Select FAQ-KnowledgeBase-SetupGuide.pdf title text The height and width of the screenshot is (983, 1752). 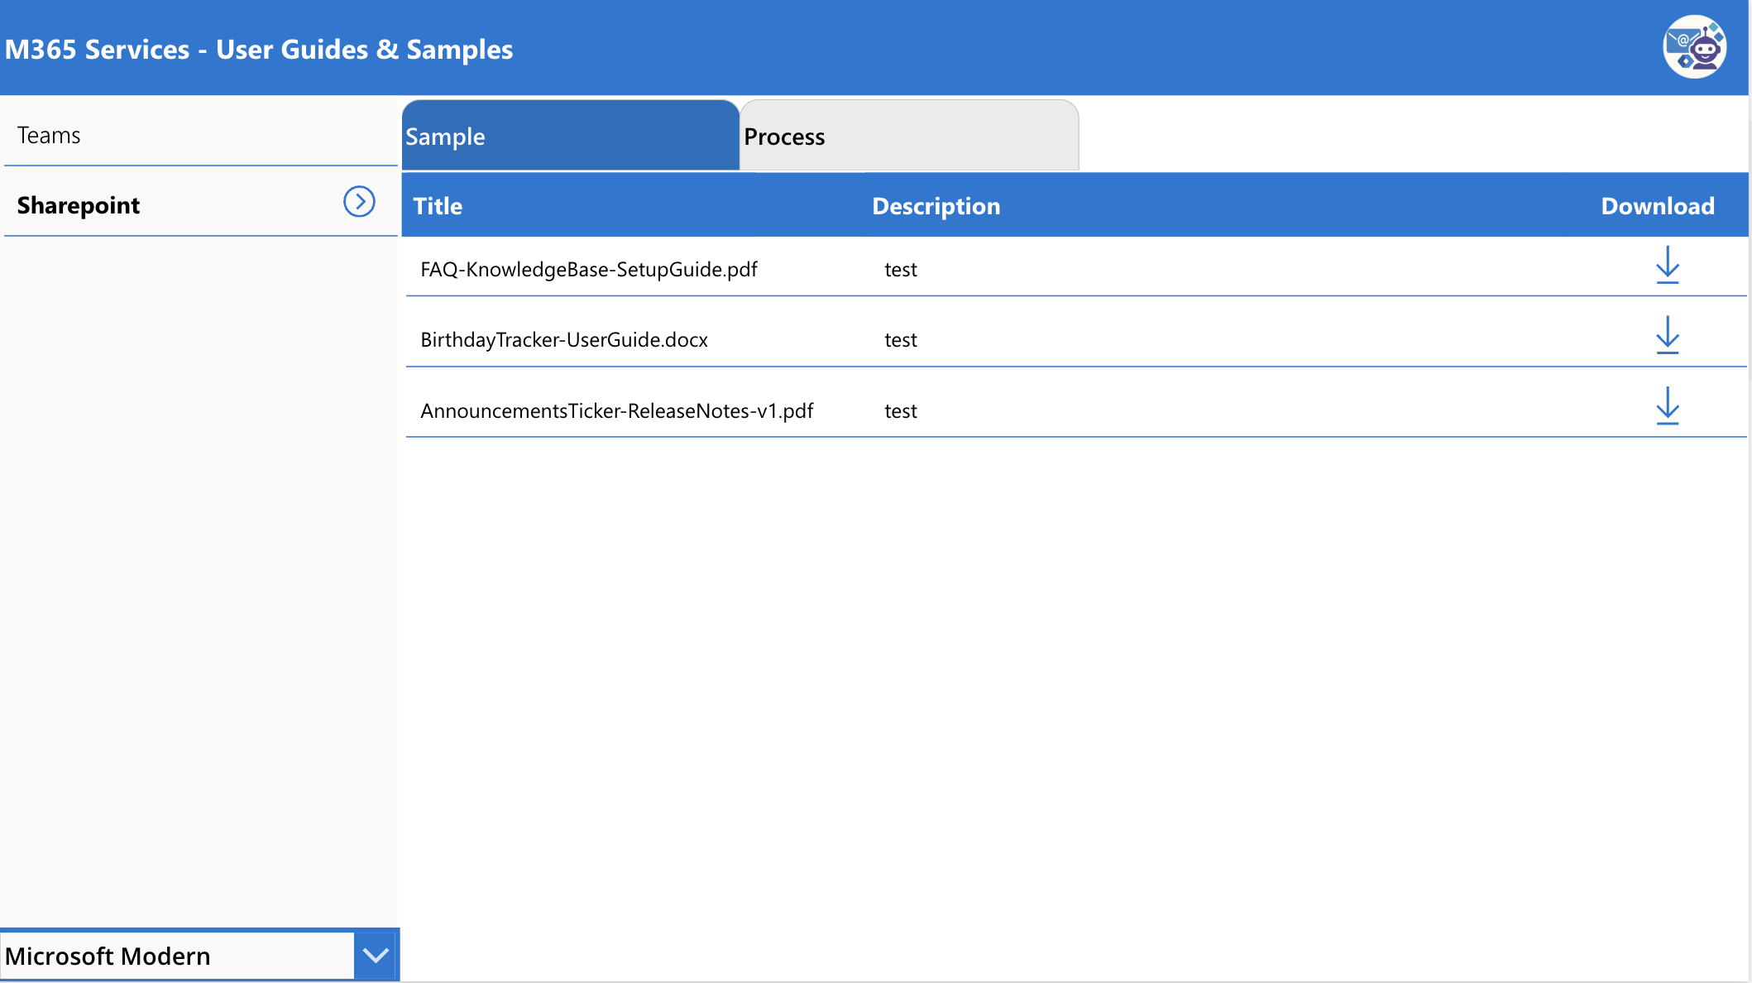click(x=589, y=270)
